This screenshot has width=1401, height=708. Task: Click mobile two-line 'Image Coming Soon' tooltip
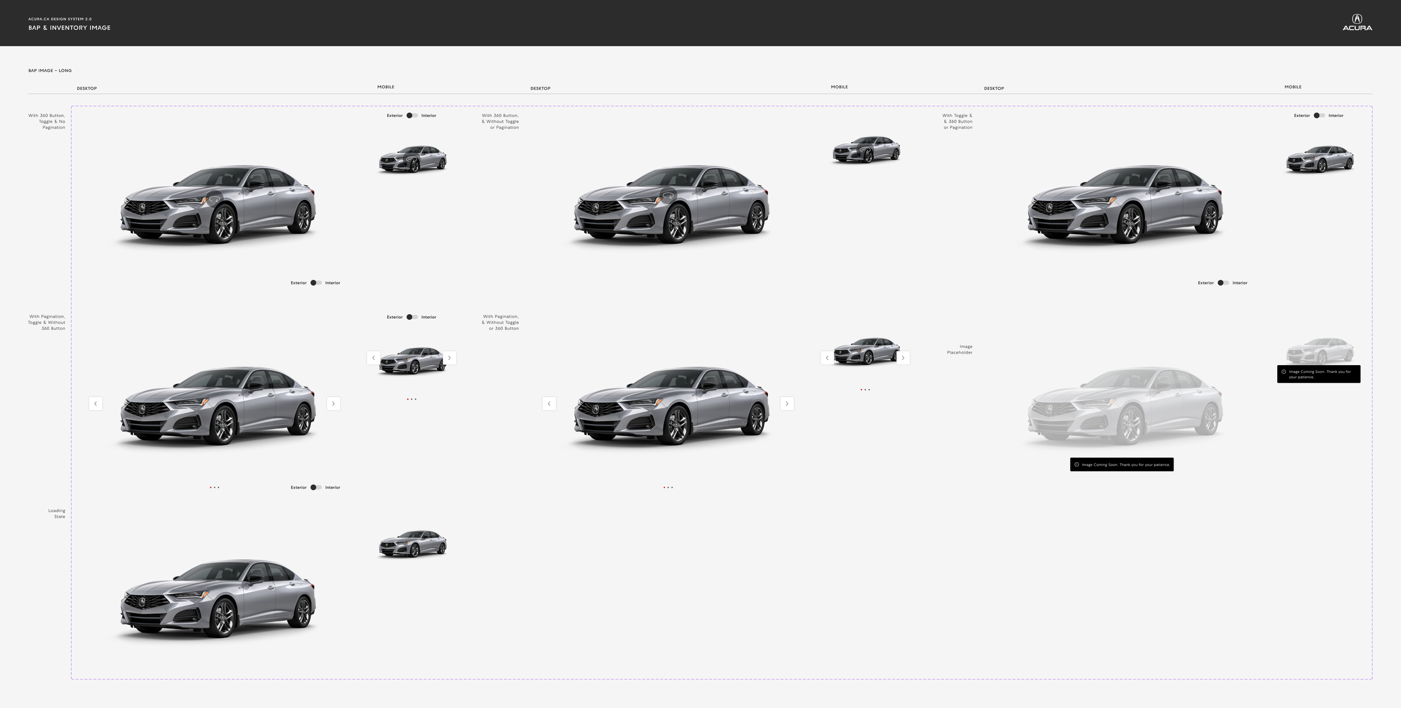(1319, 374)
